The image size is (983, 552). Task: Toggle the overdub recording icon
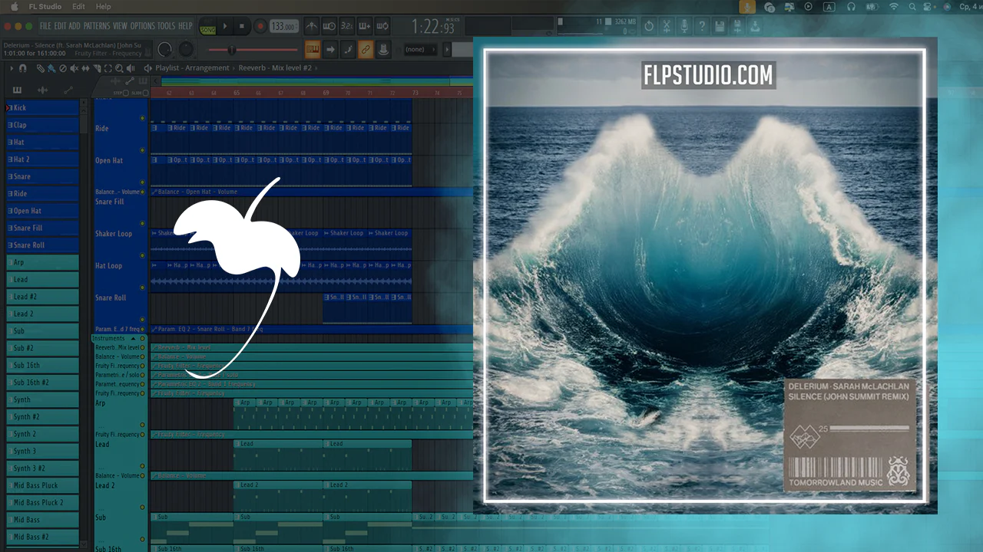click(x=365, y=26)
